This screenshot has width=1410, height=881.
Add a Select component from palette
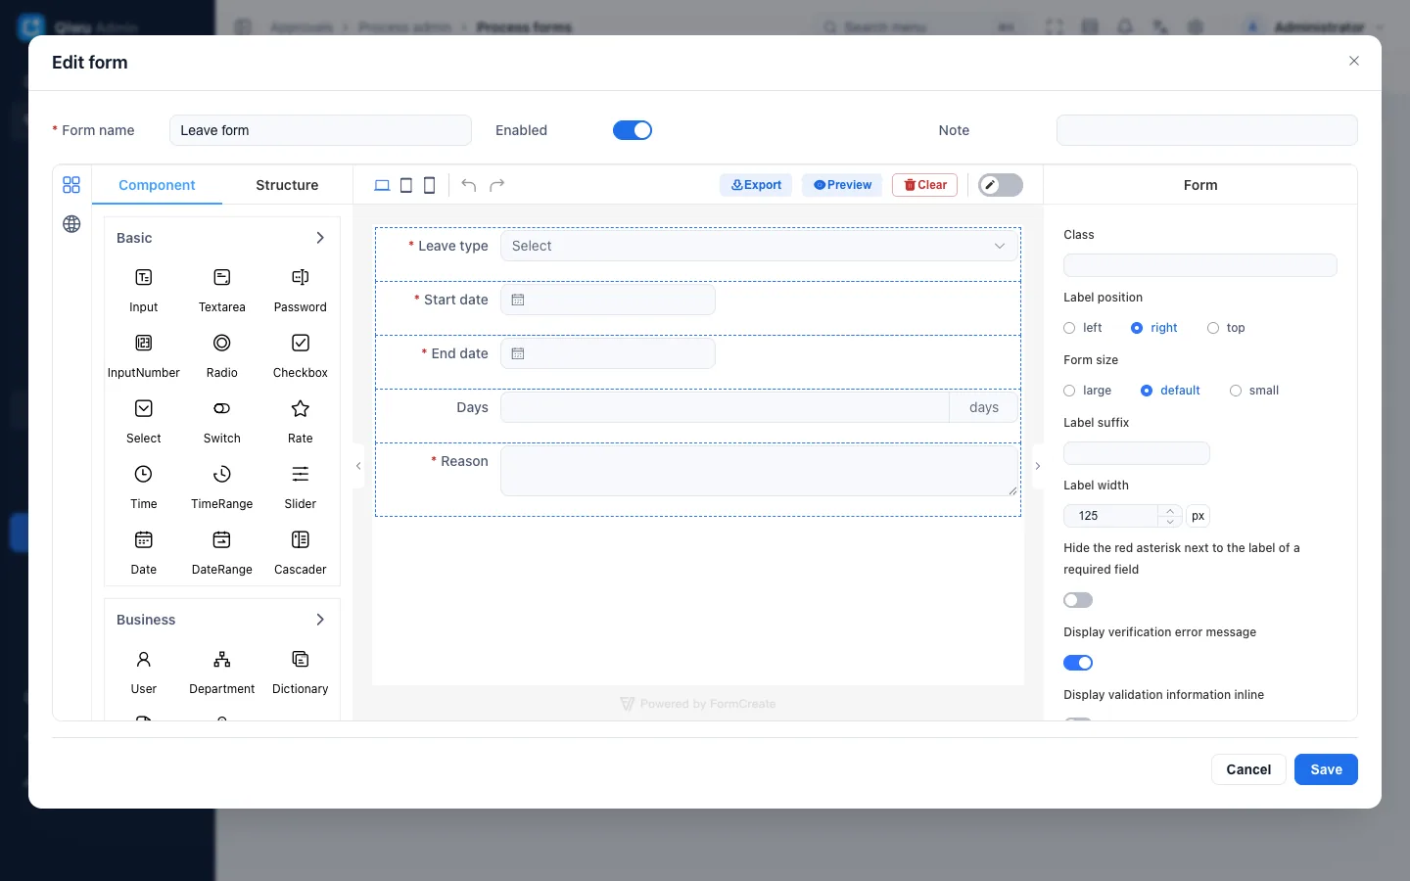(x=144, y=421)
